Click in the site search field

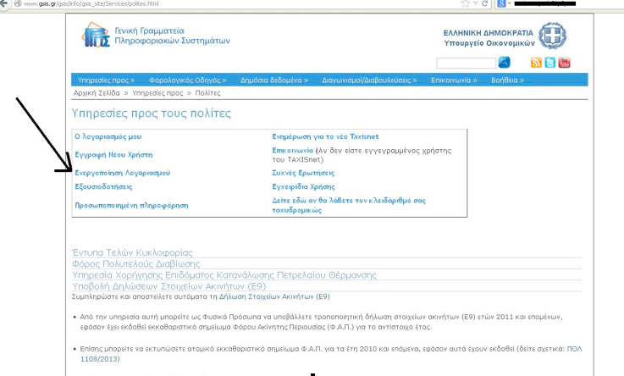[x=467, y=63]
